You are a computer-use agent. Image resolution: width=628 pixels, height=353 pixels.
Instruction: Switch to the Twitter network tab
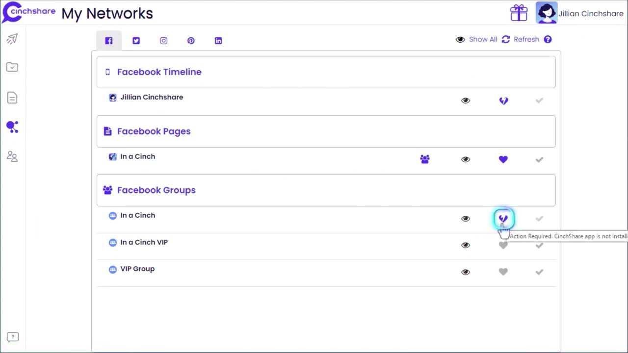click(x=136, y=41)
